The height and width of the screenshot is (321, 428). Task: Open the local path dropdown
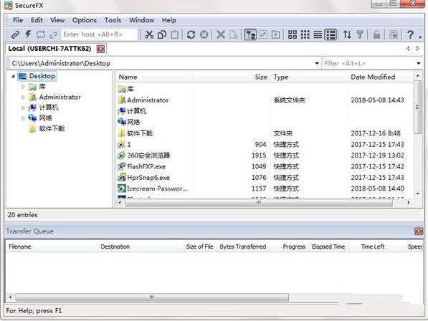pos(317,64)
